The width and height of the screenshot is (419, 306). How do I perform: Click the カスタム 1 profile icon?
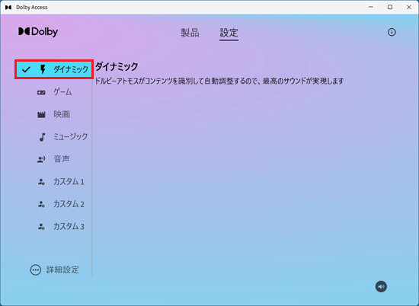(x=41, y=182)
